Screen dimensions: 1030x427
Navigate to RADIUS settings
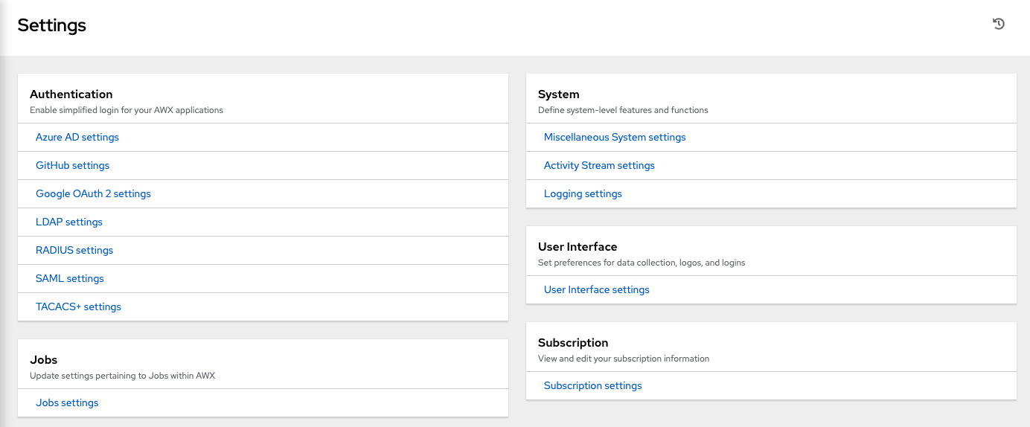point(74,250)
